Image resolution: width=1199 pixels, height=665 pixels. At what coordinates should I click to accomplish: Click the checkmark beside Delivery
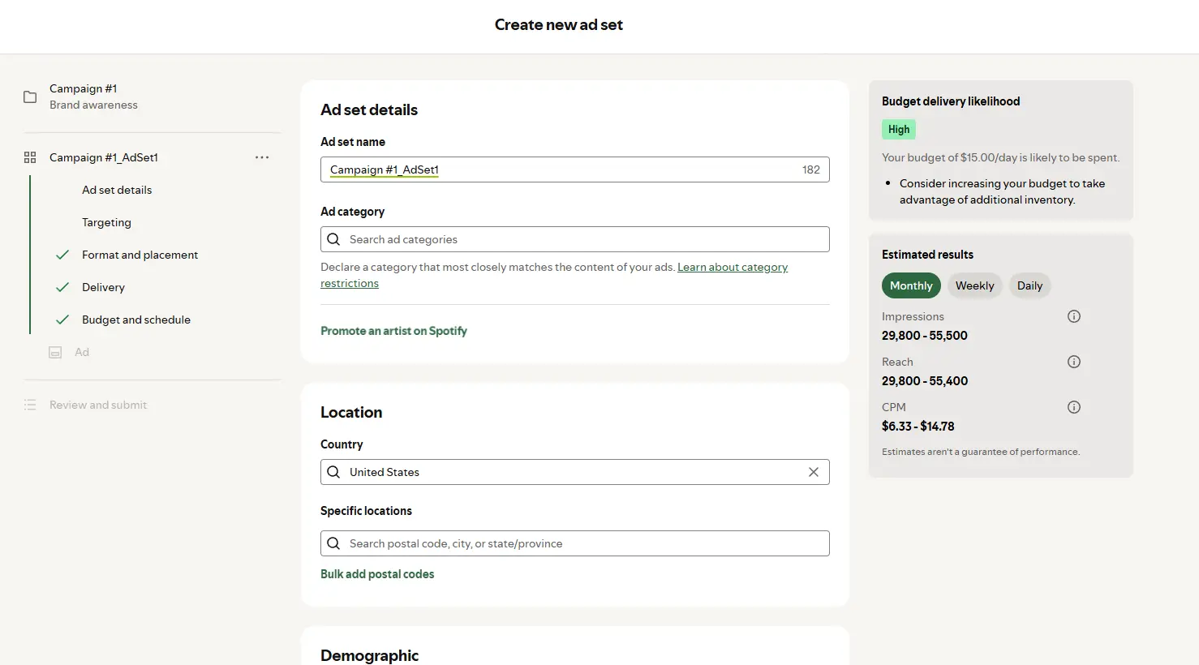[x=62, y=287]
